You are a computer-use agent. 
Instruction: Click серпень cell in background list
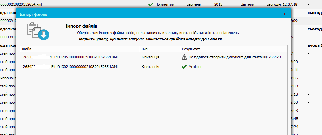coord(194,4)
